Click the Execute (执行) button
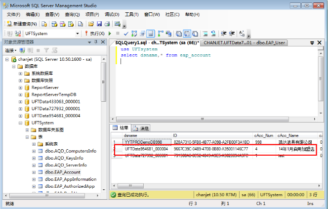Image resolution: width=328 pixels, height=209 pixels. point(94,34)
